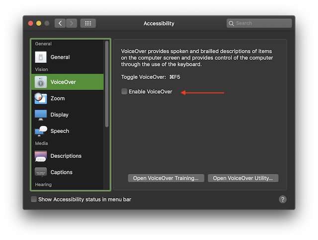This screenshot has width=318, height=240.
Task: Click the VoiceOver description paragraph
Action: click(197, 58)
